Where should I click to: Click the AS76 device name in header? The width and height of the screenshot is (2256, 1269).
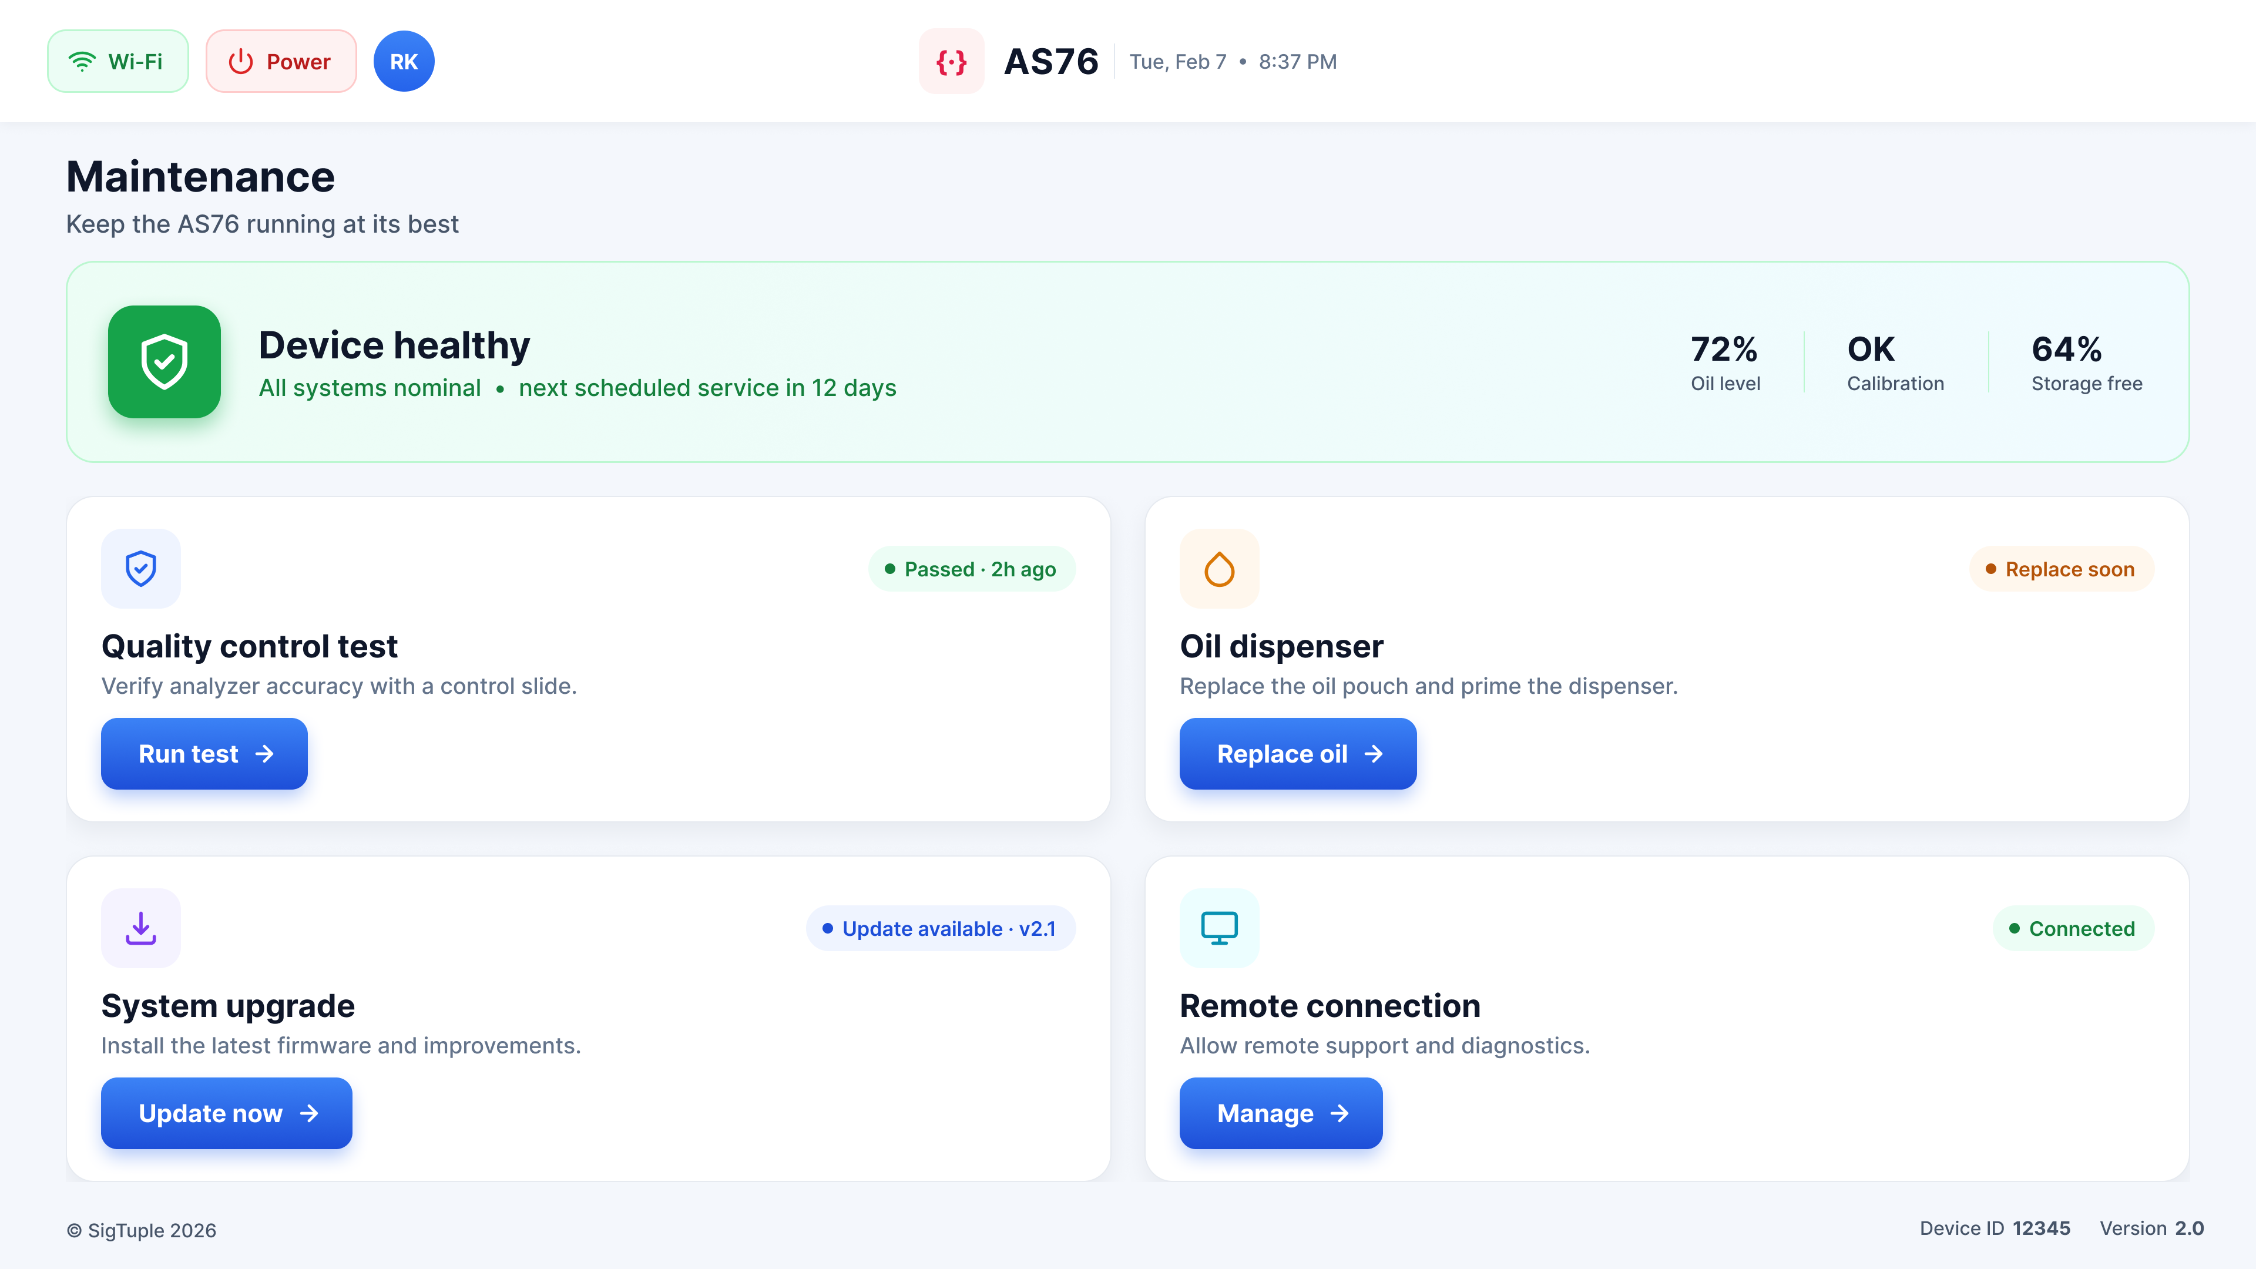coord(1051,61)
